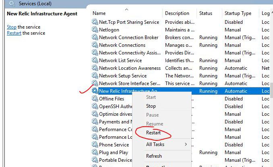Click the 'Maintains a ...' description of Netlogon

pyautogui.click(x=180, y=30)
